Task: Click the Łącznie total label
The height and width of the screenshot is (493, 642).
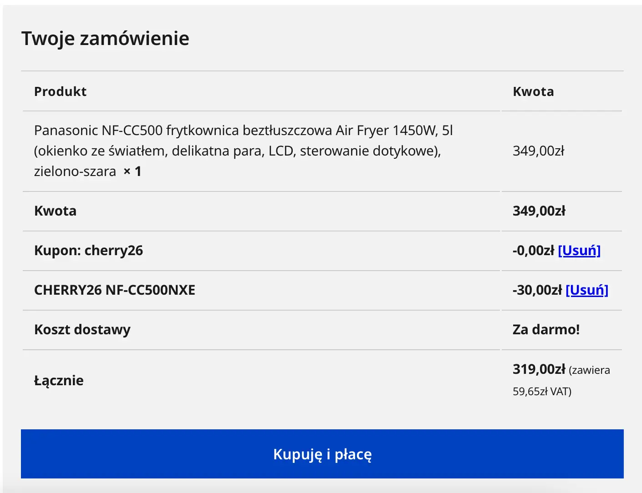Action: click(x=59, y=380)
